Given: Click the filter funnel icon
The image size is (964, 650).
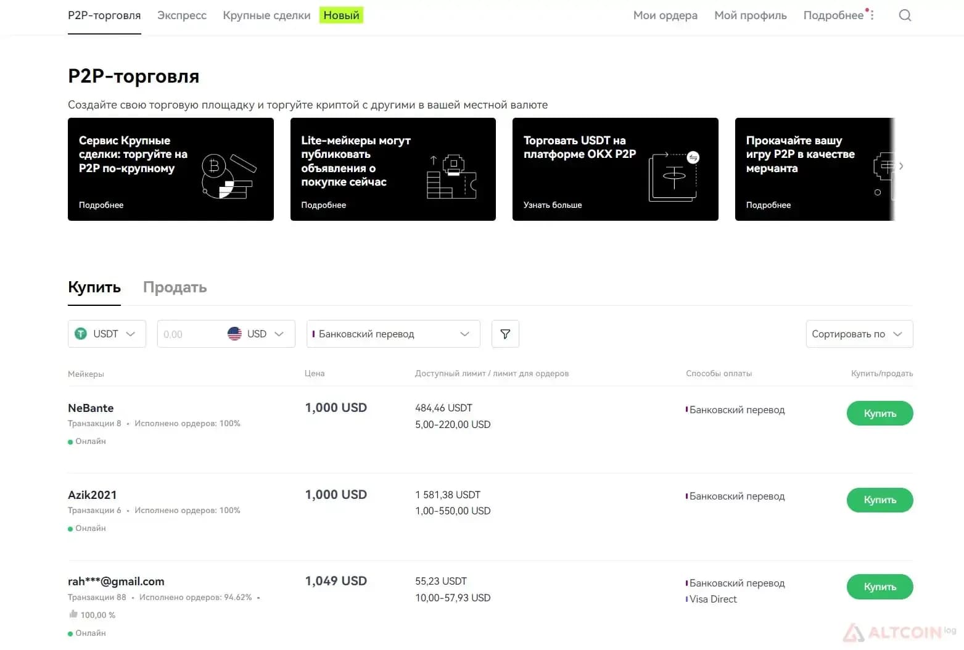Looking at the screenshot, I should pos(505,334).
